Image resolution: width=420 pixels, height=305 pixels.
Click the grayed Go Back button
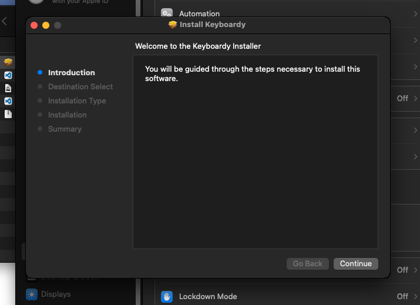click(x=307, y=264)
